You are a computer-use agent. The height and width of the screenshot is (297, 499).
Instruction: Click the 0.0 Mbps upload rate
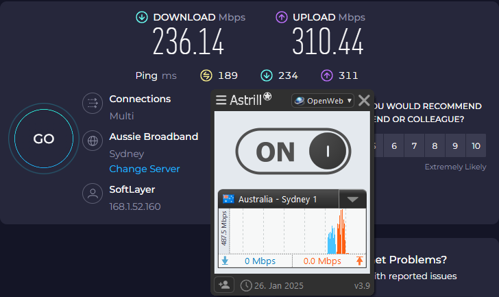(322, 261)
